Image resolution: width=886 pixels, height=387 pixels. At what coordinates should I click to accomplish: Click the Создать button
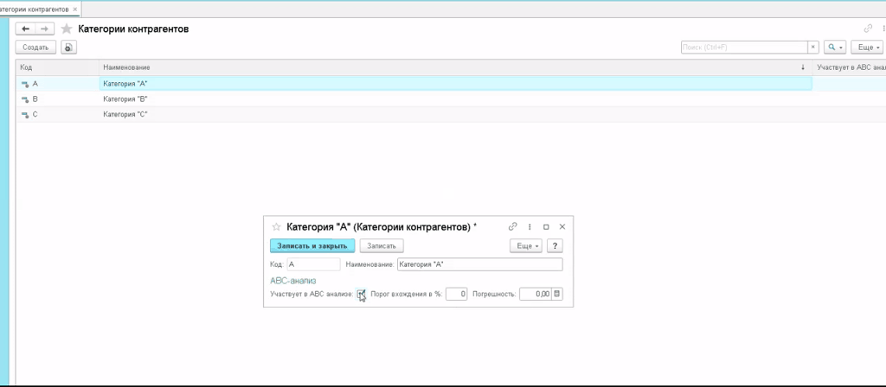35,48
